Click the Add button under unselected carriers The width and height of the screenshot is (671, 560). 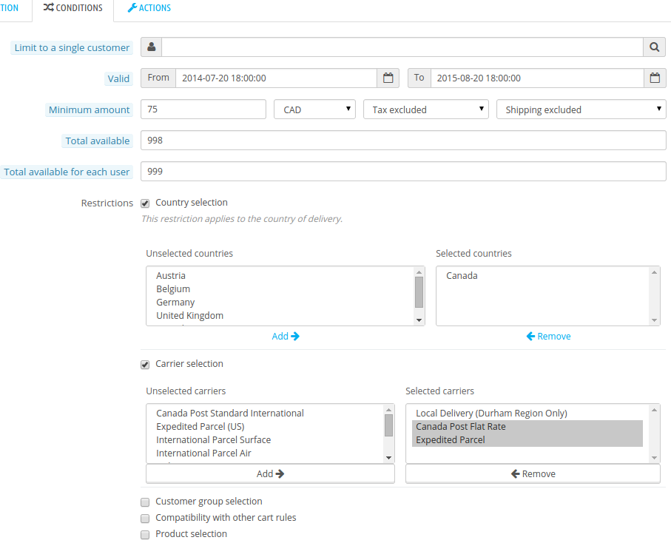(270, 473)
